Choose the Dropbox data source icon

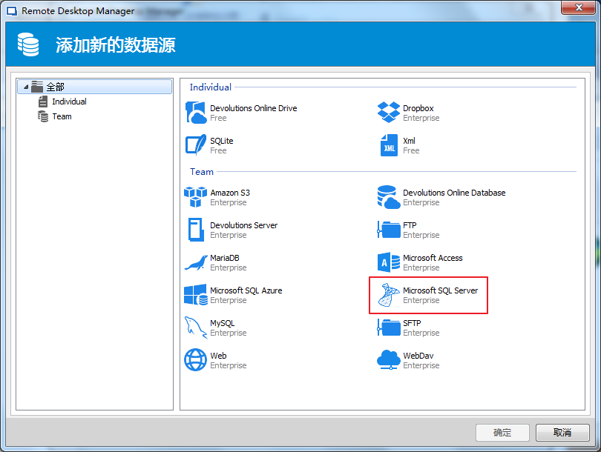[x=389, y=112]
